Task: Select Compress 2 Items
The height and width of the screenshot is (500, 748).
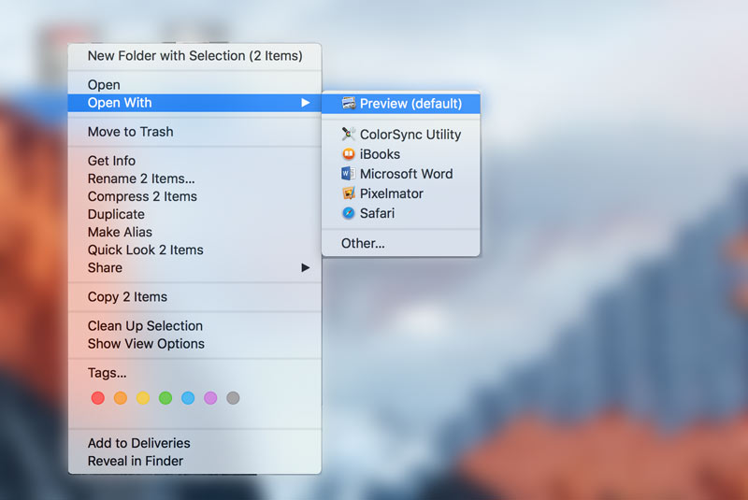Action: point(142,196)
